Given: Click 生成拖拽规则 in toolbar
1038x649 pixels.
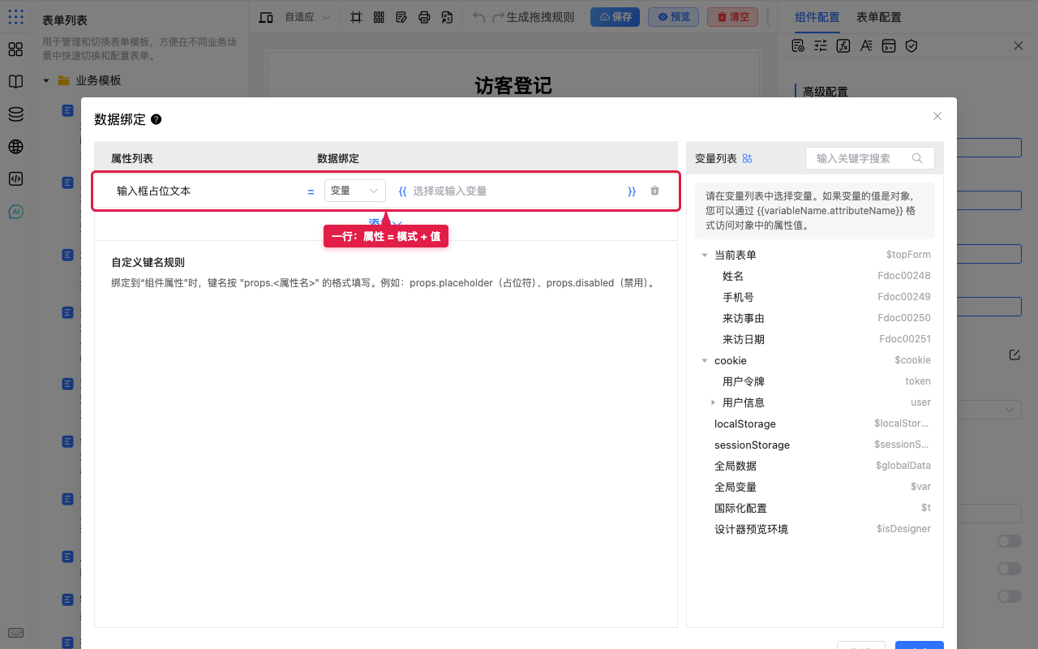Looking at the screenshot, I should (540, 17).
